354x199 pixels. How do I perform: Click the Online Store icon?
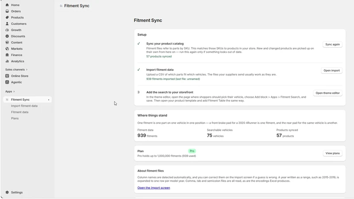[7, 76]
